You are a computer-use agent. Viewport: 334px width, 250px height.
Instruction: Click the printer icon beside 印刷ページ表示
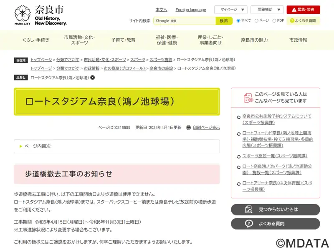pos(189,127)
